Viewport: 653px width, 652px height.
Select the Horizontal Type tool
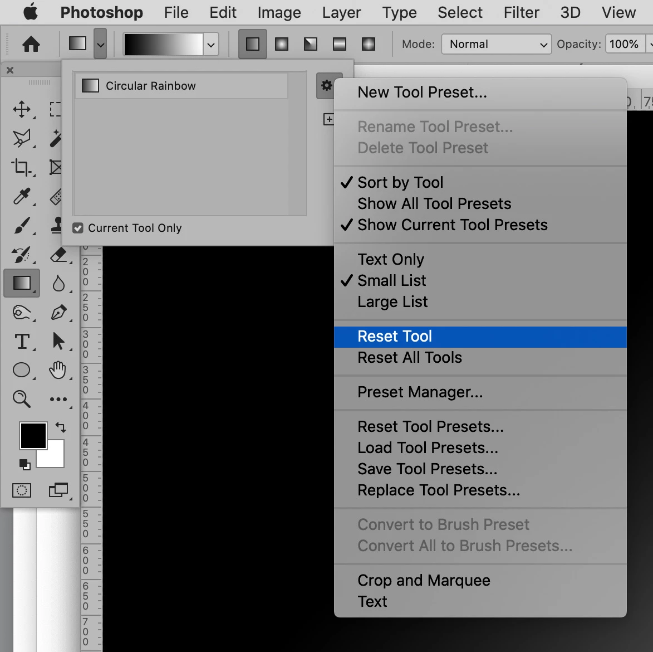(22, 342)
